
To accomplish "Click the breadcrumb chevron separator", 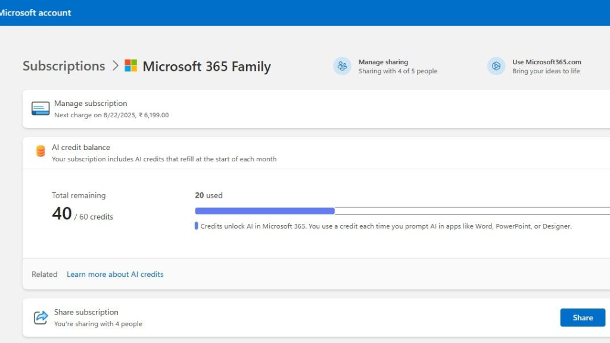I will tap(115, 66).
